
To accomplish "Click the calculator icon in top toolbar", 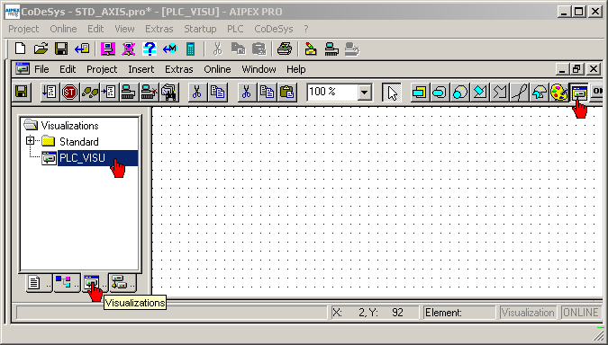I will pyautogui.click(x=190, y=49).
